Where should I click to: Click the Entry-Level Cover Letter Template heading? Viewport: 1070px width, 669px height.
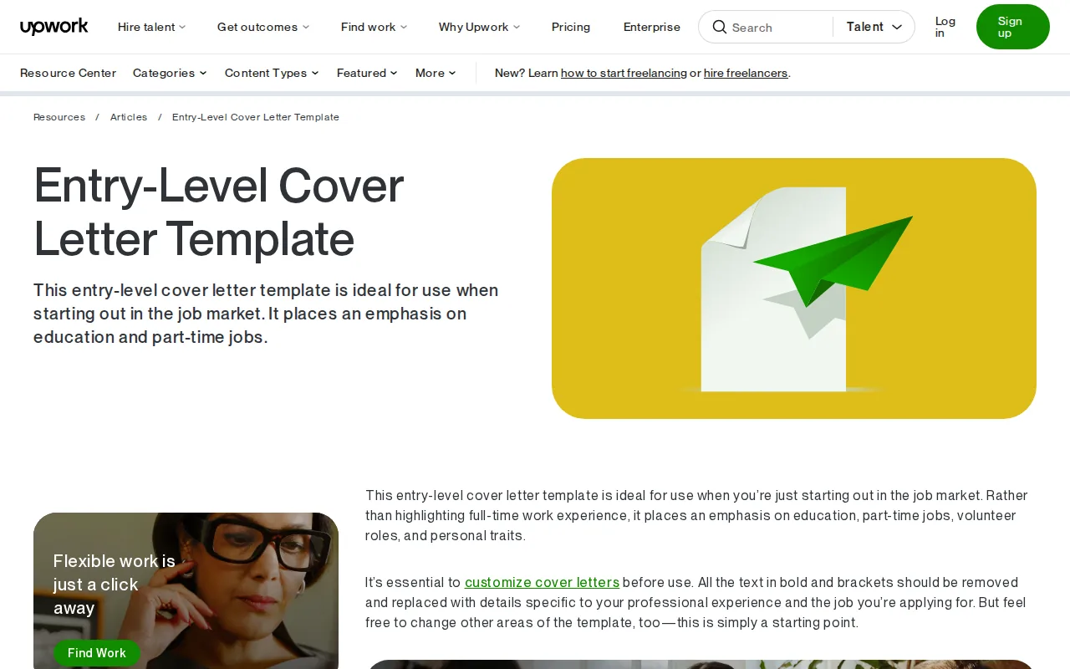point(219,212)
